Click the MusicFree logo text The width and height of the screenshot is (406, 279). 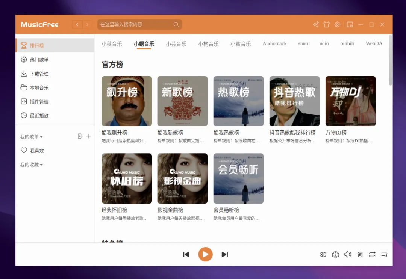click(39, 24)
